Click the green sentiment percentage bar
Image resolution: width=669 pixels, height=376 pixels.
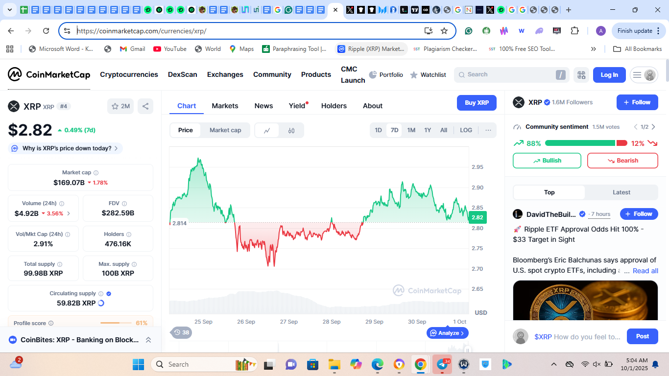579,143
